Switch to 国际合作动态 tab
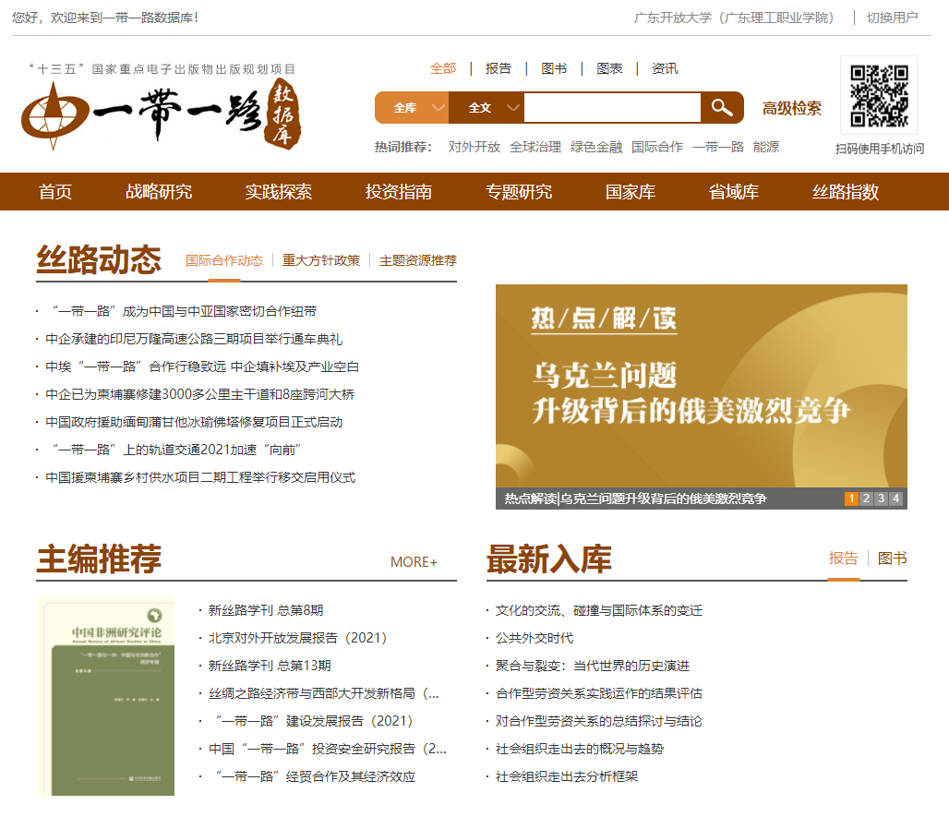The image size is (949, 829). 224,261
